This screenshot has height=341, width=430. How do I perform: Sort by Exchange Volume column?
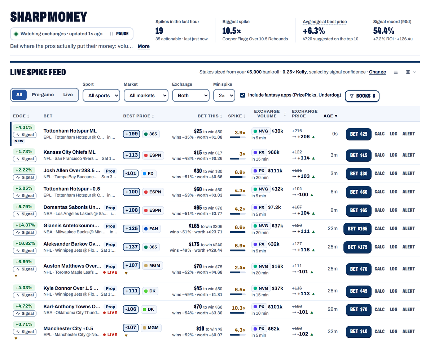point(269,114)
